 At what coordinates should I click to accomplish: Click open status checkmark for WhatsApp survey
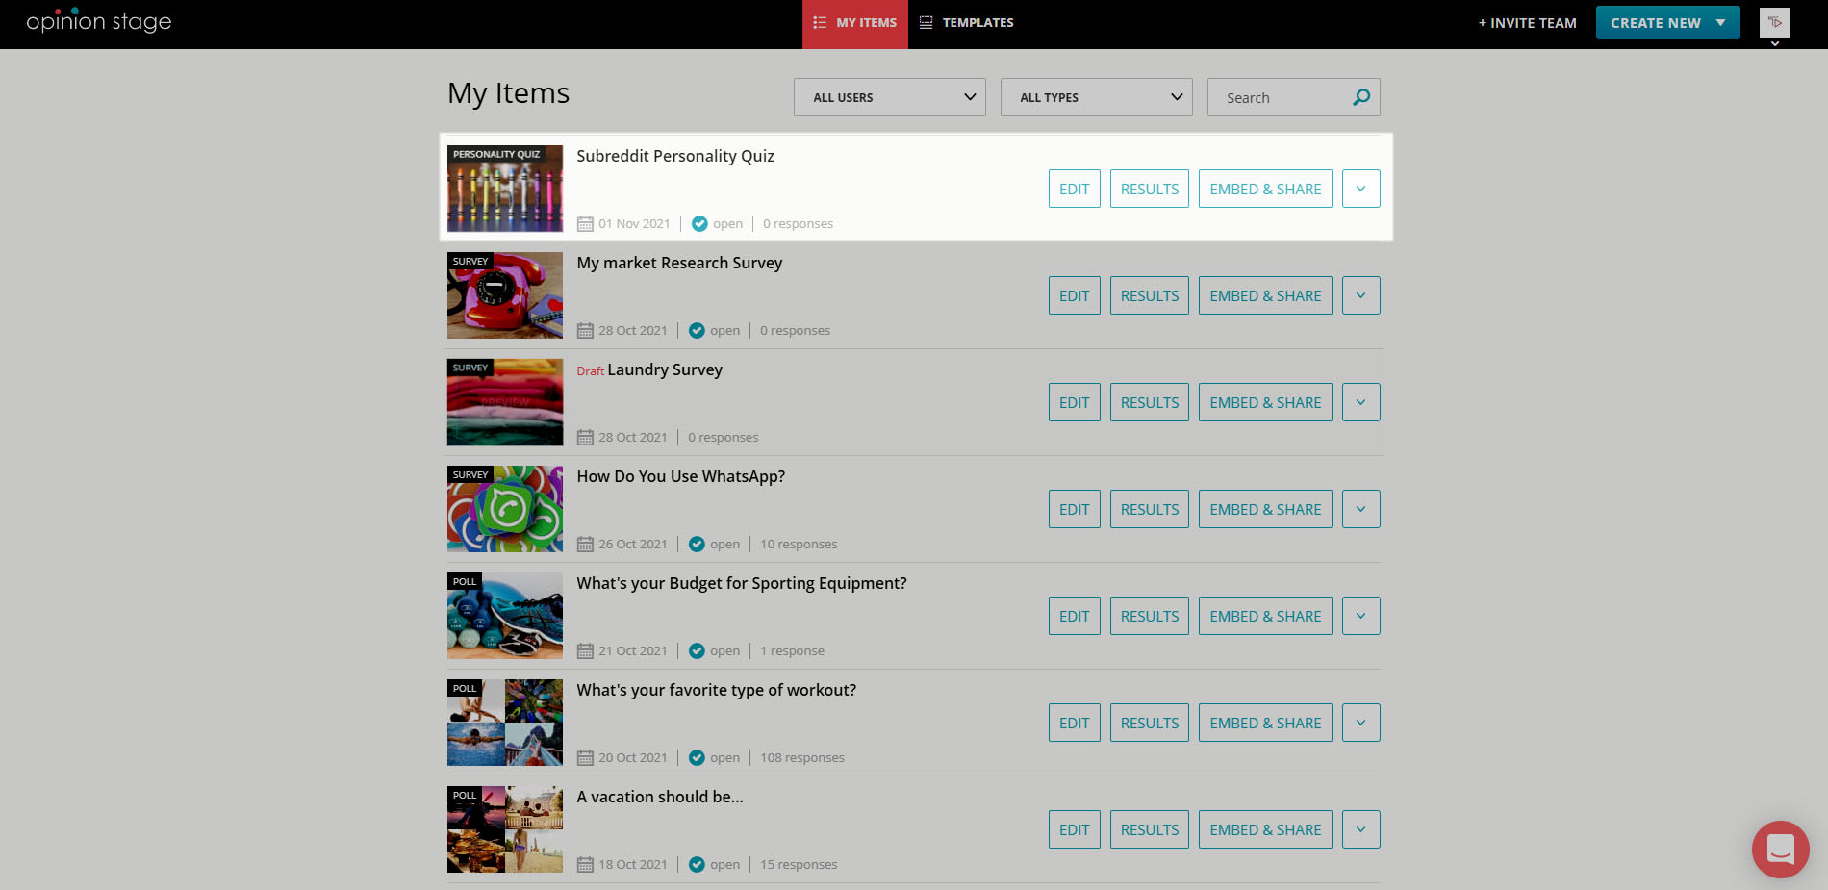click(x=698, y=545)
